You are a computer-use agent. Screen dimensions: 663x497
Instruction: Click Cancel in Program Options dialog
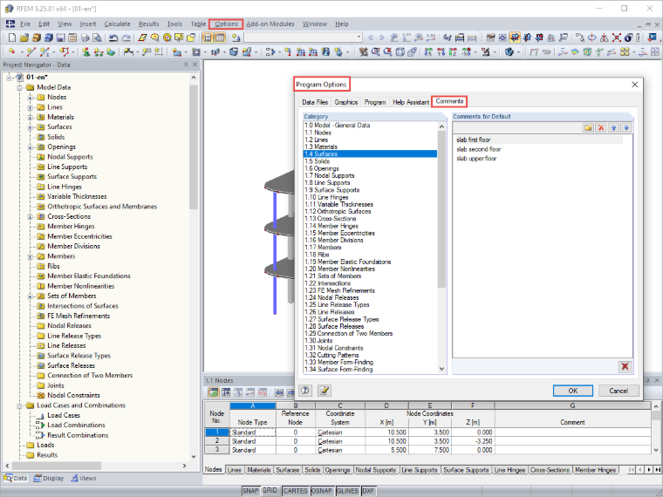click(x=619, y=391)
